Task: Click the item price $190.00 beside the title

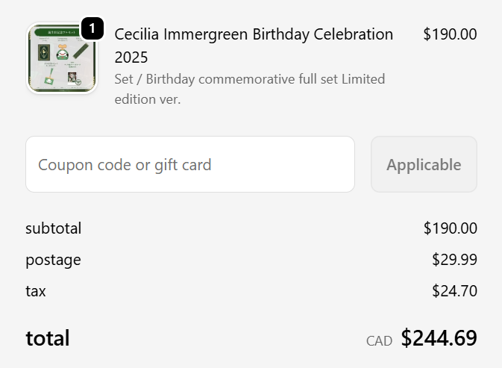Action: click(450, 34)
